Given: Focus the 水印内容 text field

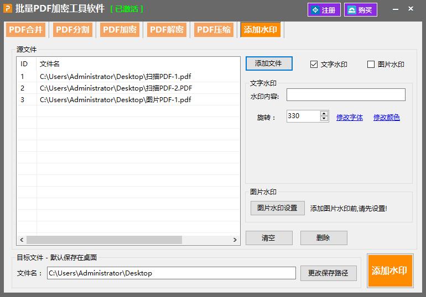Looking at the screenshot, I should tap(346, 95).
